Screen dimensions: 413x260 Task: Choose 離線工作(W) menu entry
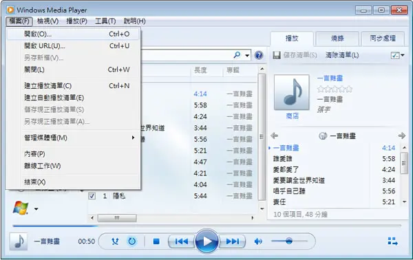73,166
